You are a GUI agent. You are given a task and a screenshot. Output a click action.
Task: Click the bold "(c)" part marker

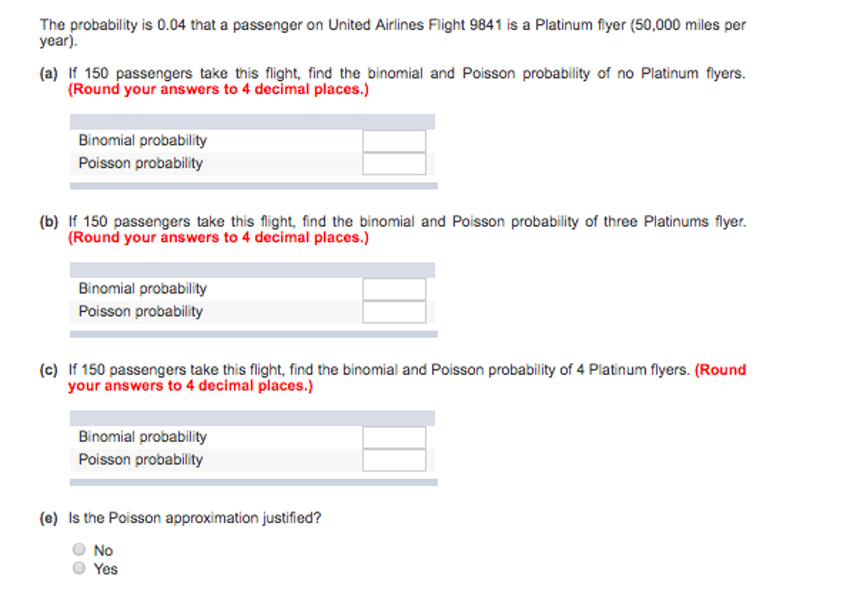(x=48, y=370)
